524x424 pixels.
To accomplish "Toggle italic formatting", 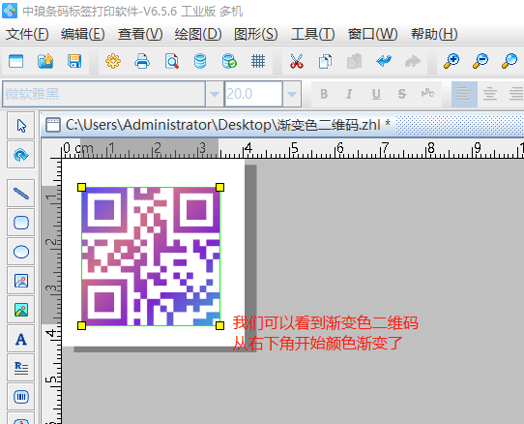I will tap(349, 94).
